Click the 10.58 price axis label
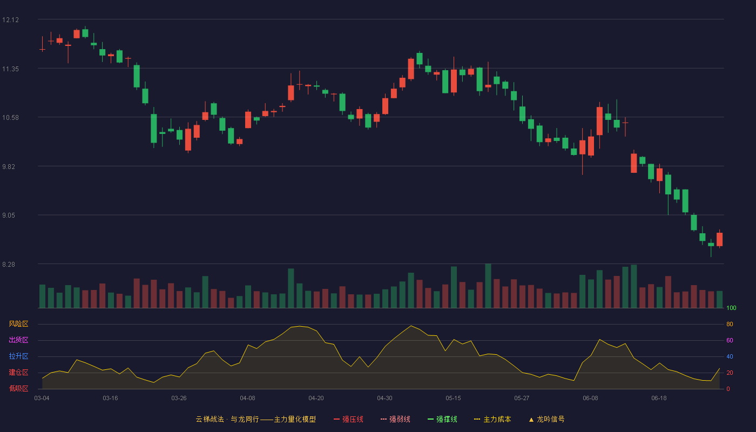756x432 pixels. [x=10, y=118]
